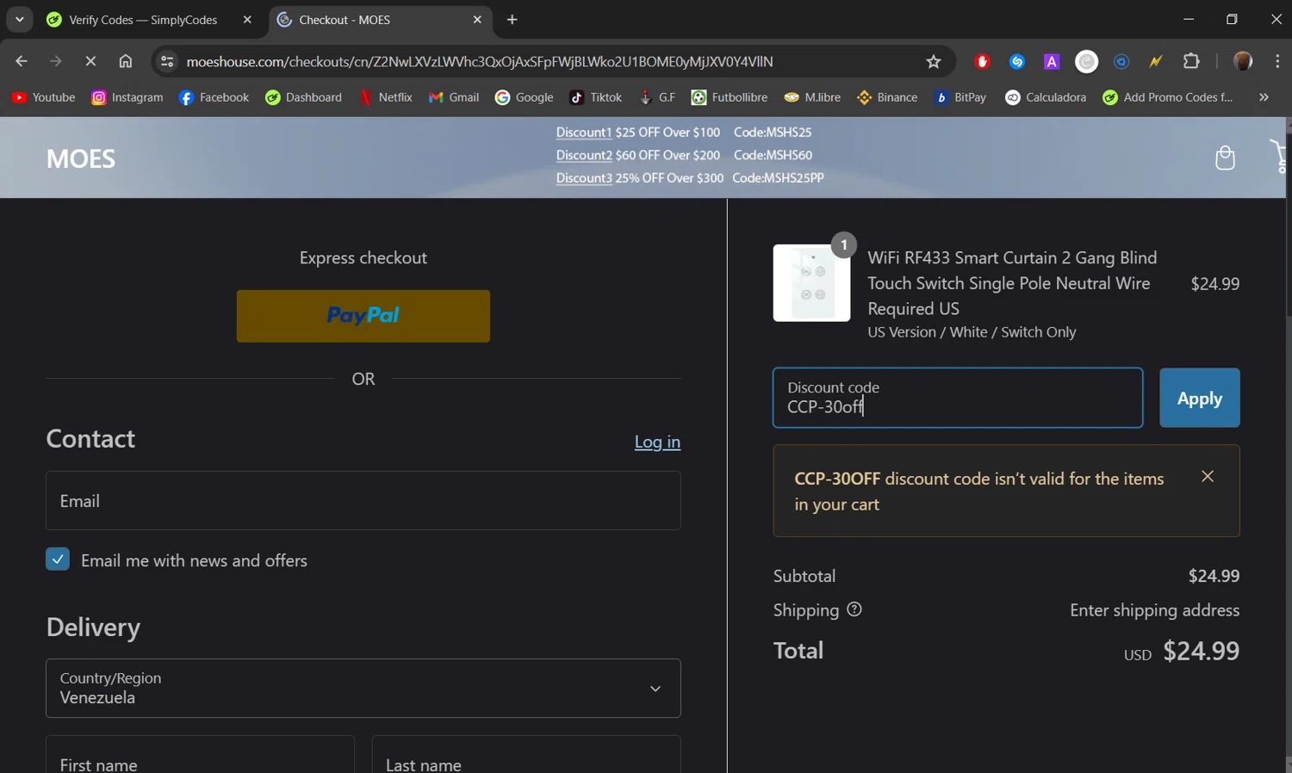This screenshot has height=773, width=1292.
Task: Open the Chrome three-dot menu
Action: pyautogui.click(x=1277, y=61)
